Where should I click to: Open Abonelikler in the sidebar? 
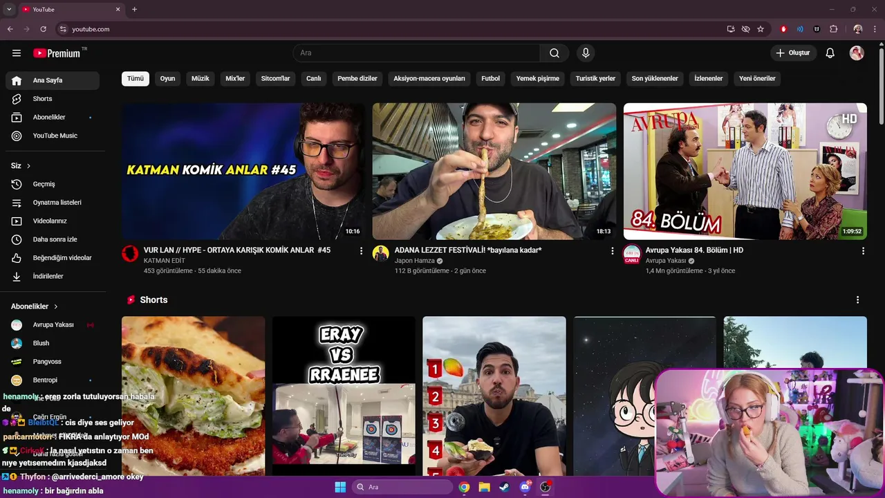pos(53,118)
